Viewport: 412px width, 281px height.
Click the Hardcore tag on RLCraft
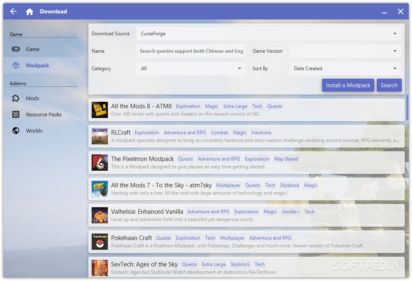[261, 132]
